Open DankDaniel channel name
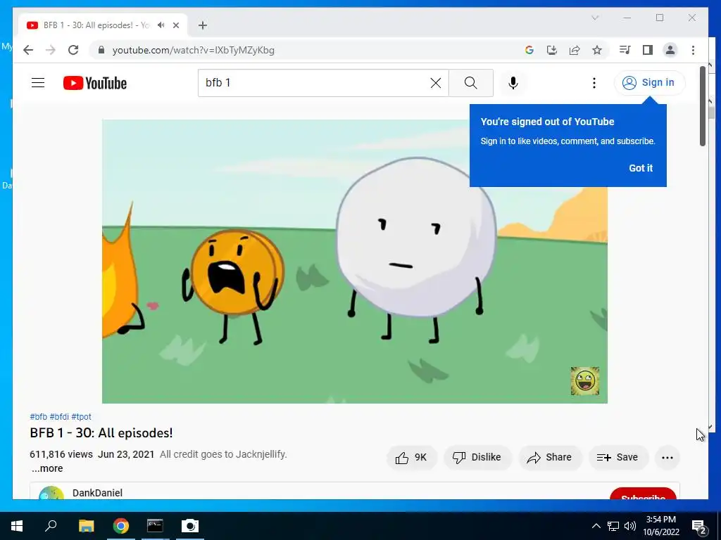 click(97, 493)
